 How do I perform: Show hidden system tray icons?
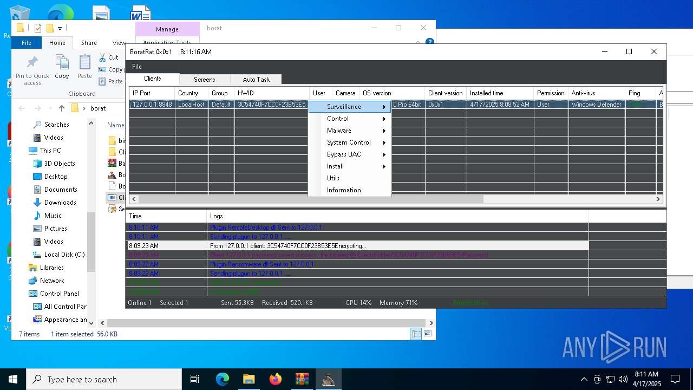pos(584,379)
